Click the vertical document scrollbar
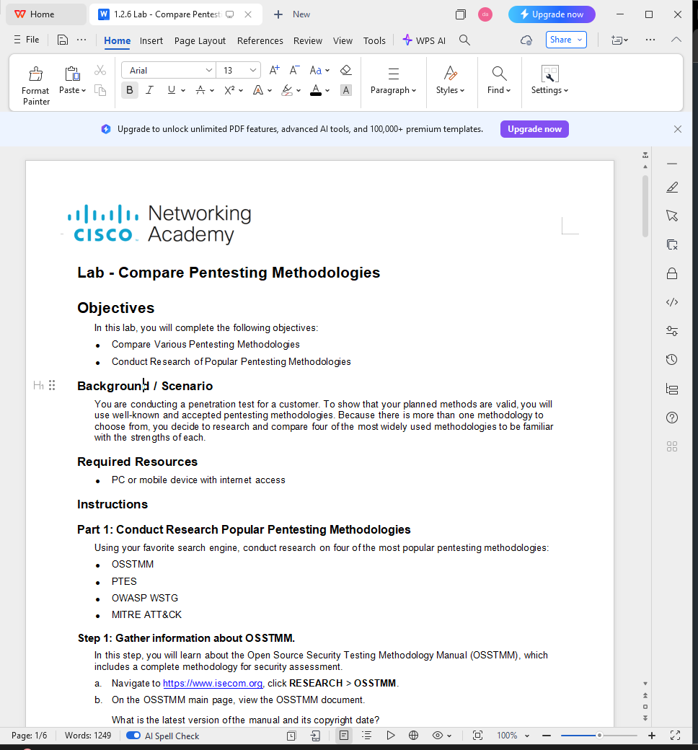This screenshot has width=698, height=750. coord(645,206)
